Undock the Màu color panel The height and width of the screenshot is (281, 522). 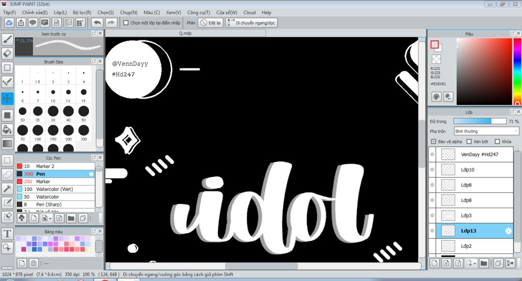(x=512, y=34)
